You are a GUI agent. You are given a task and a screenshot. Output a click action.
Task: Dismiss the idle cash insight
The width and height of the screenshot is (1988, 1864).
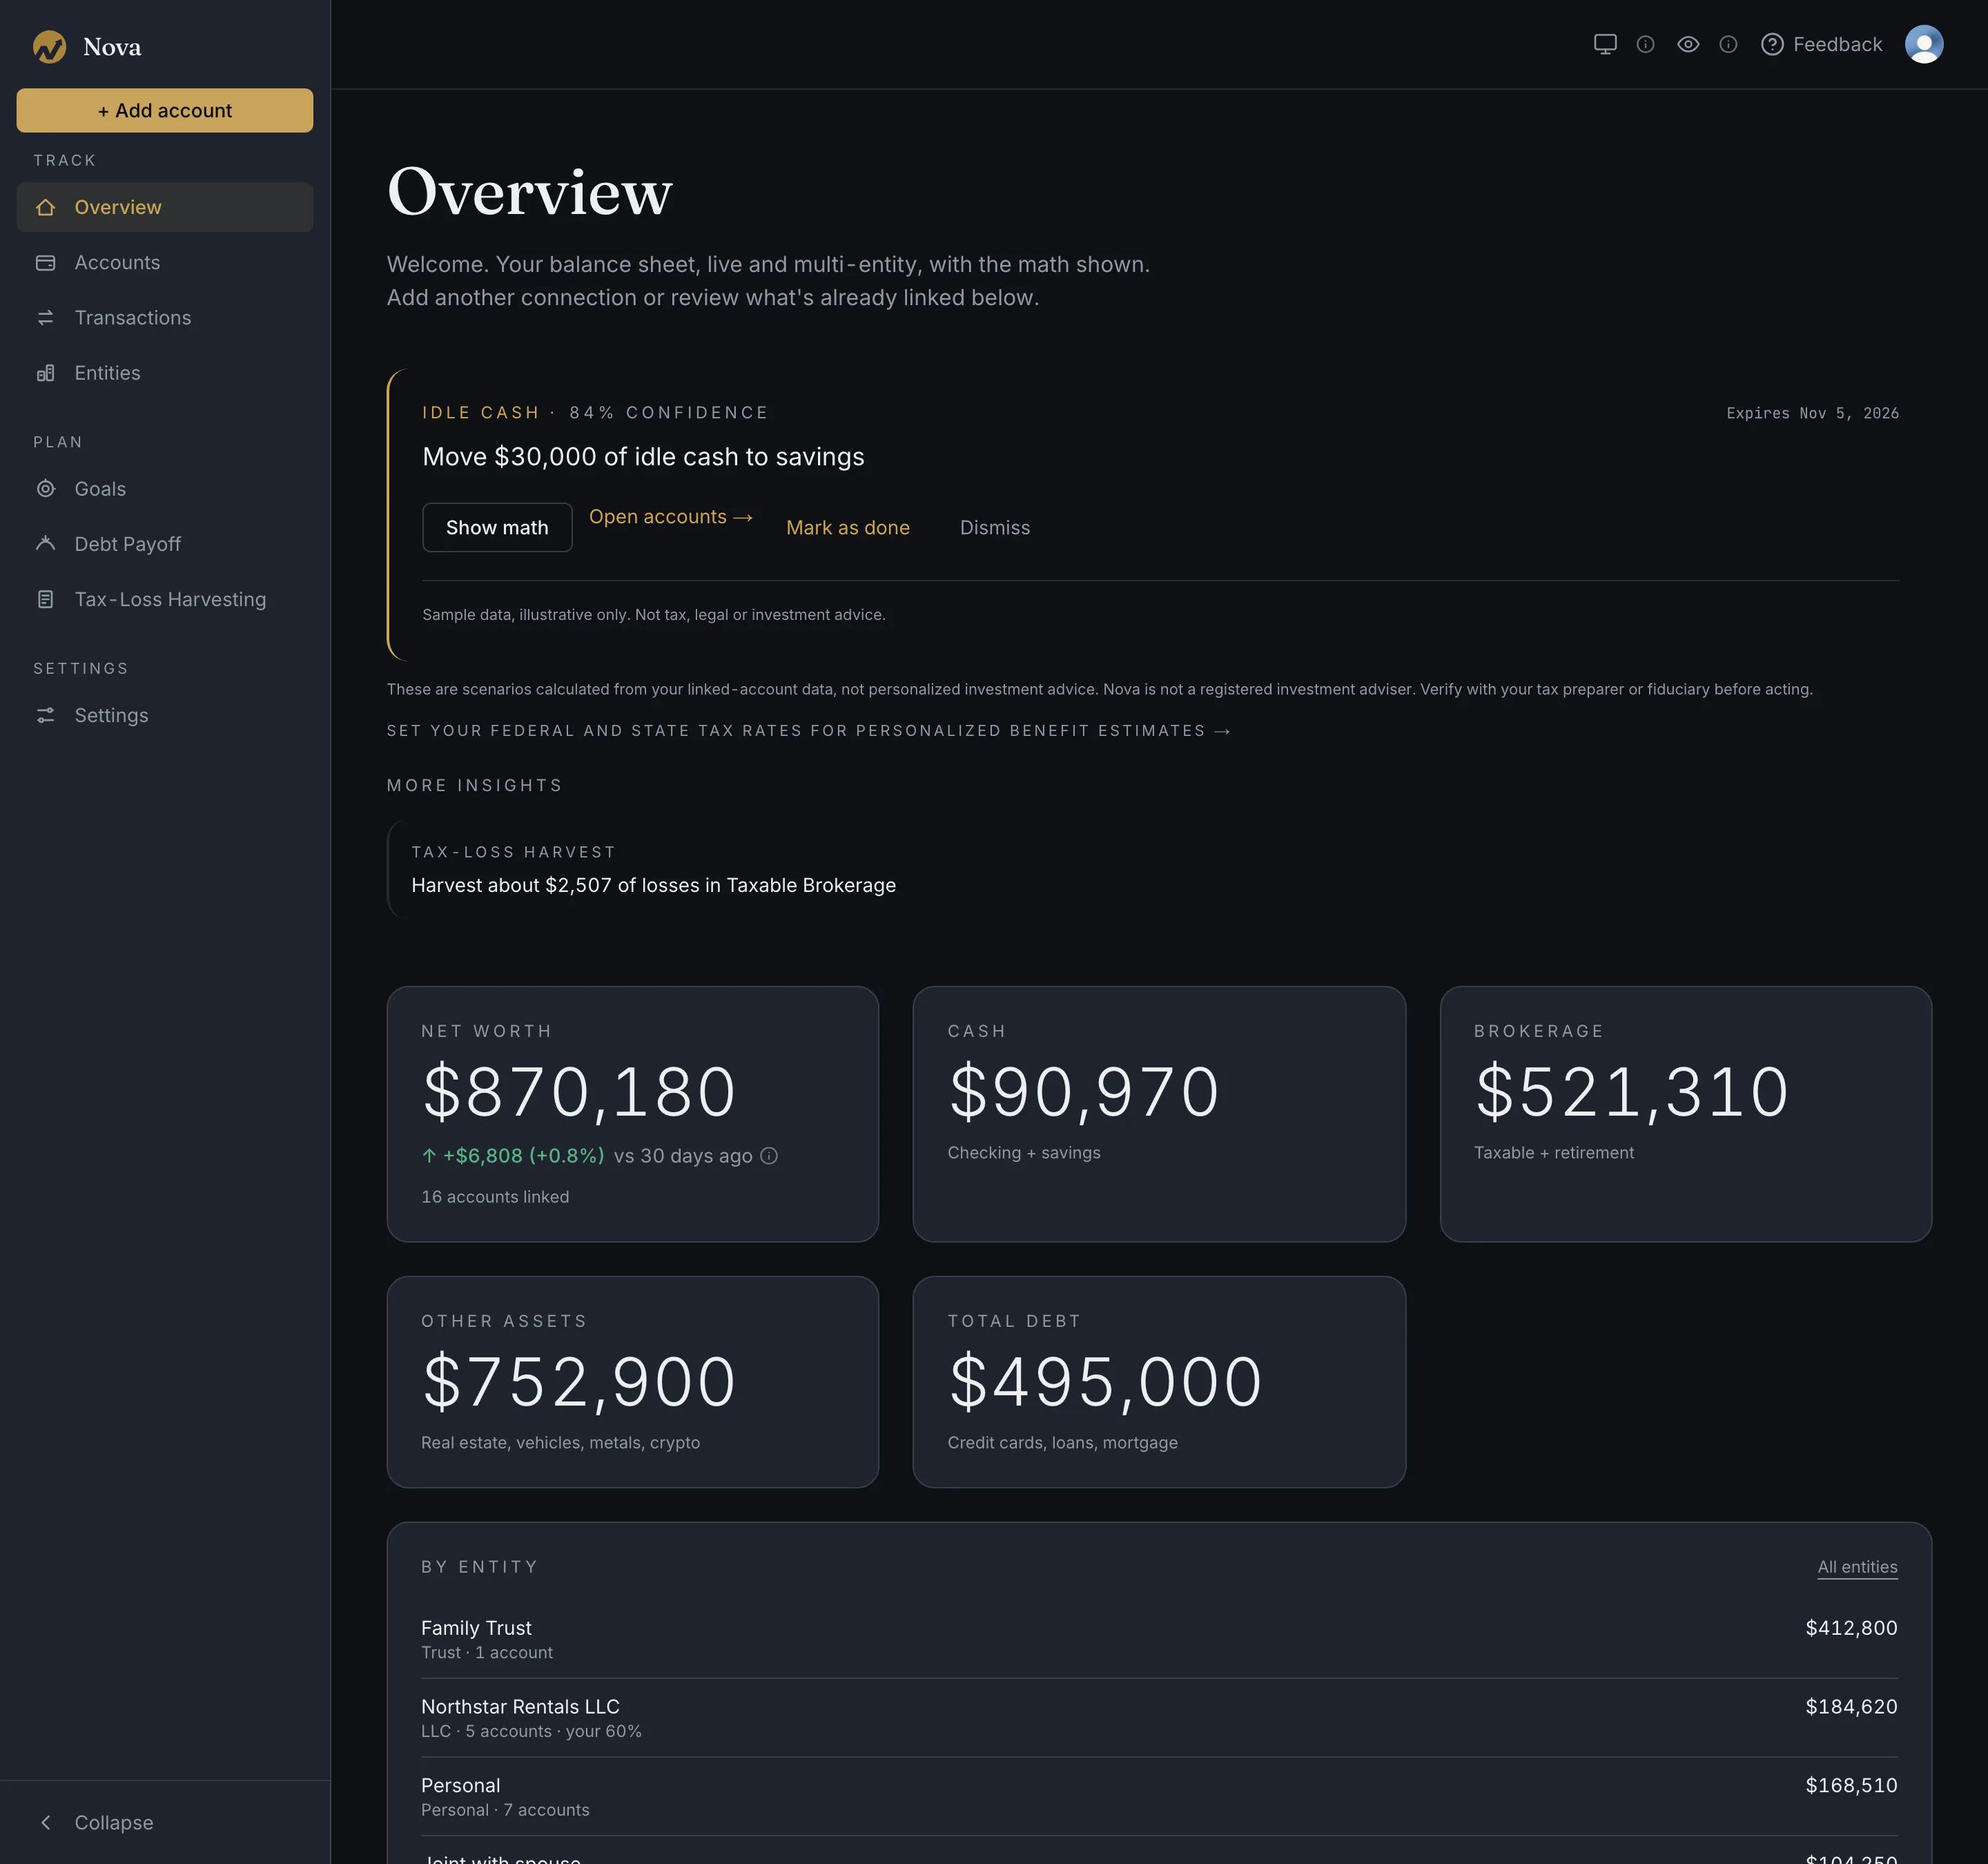[x=995, y=527]
